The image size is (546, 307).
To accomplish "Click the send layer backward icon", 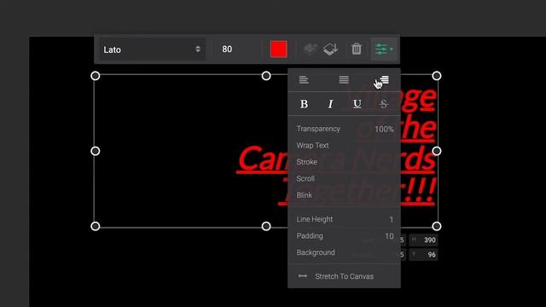I will click(330, 49).
